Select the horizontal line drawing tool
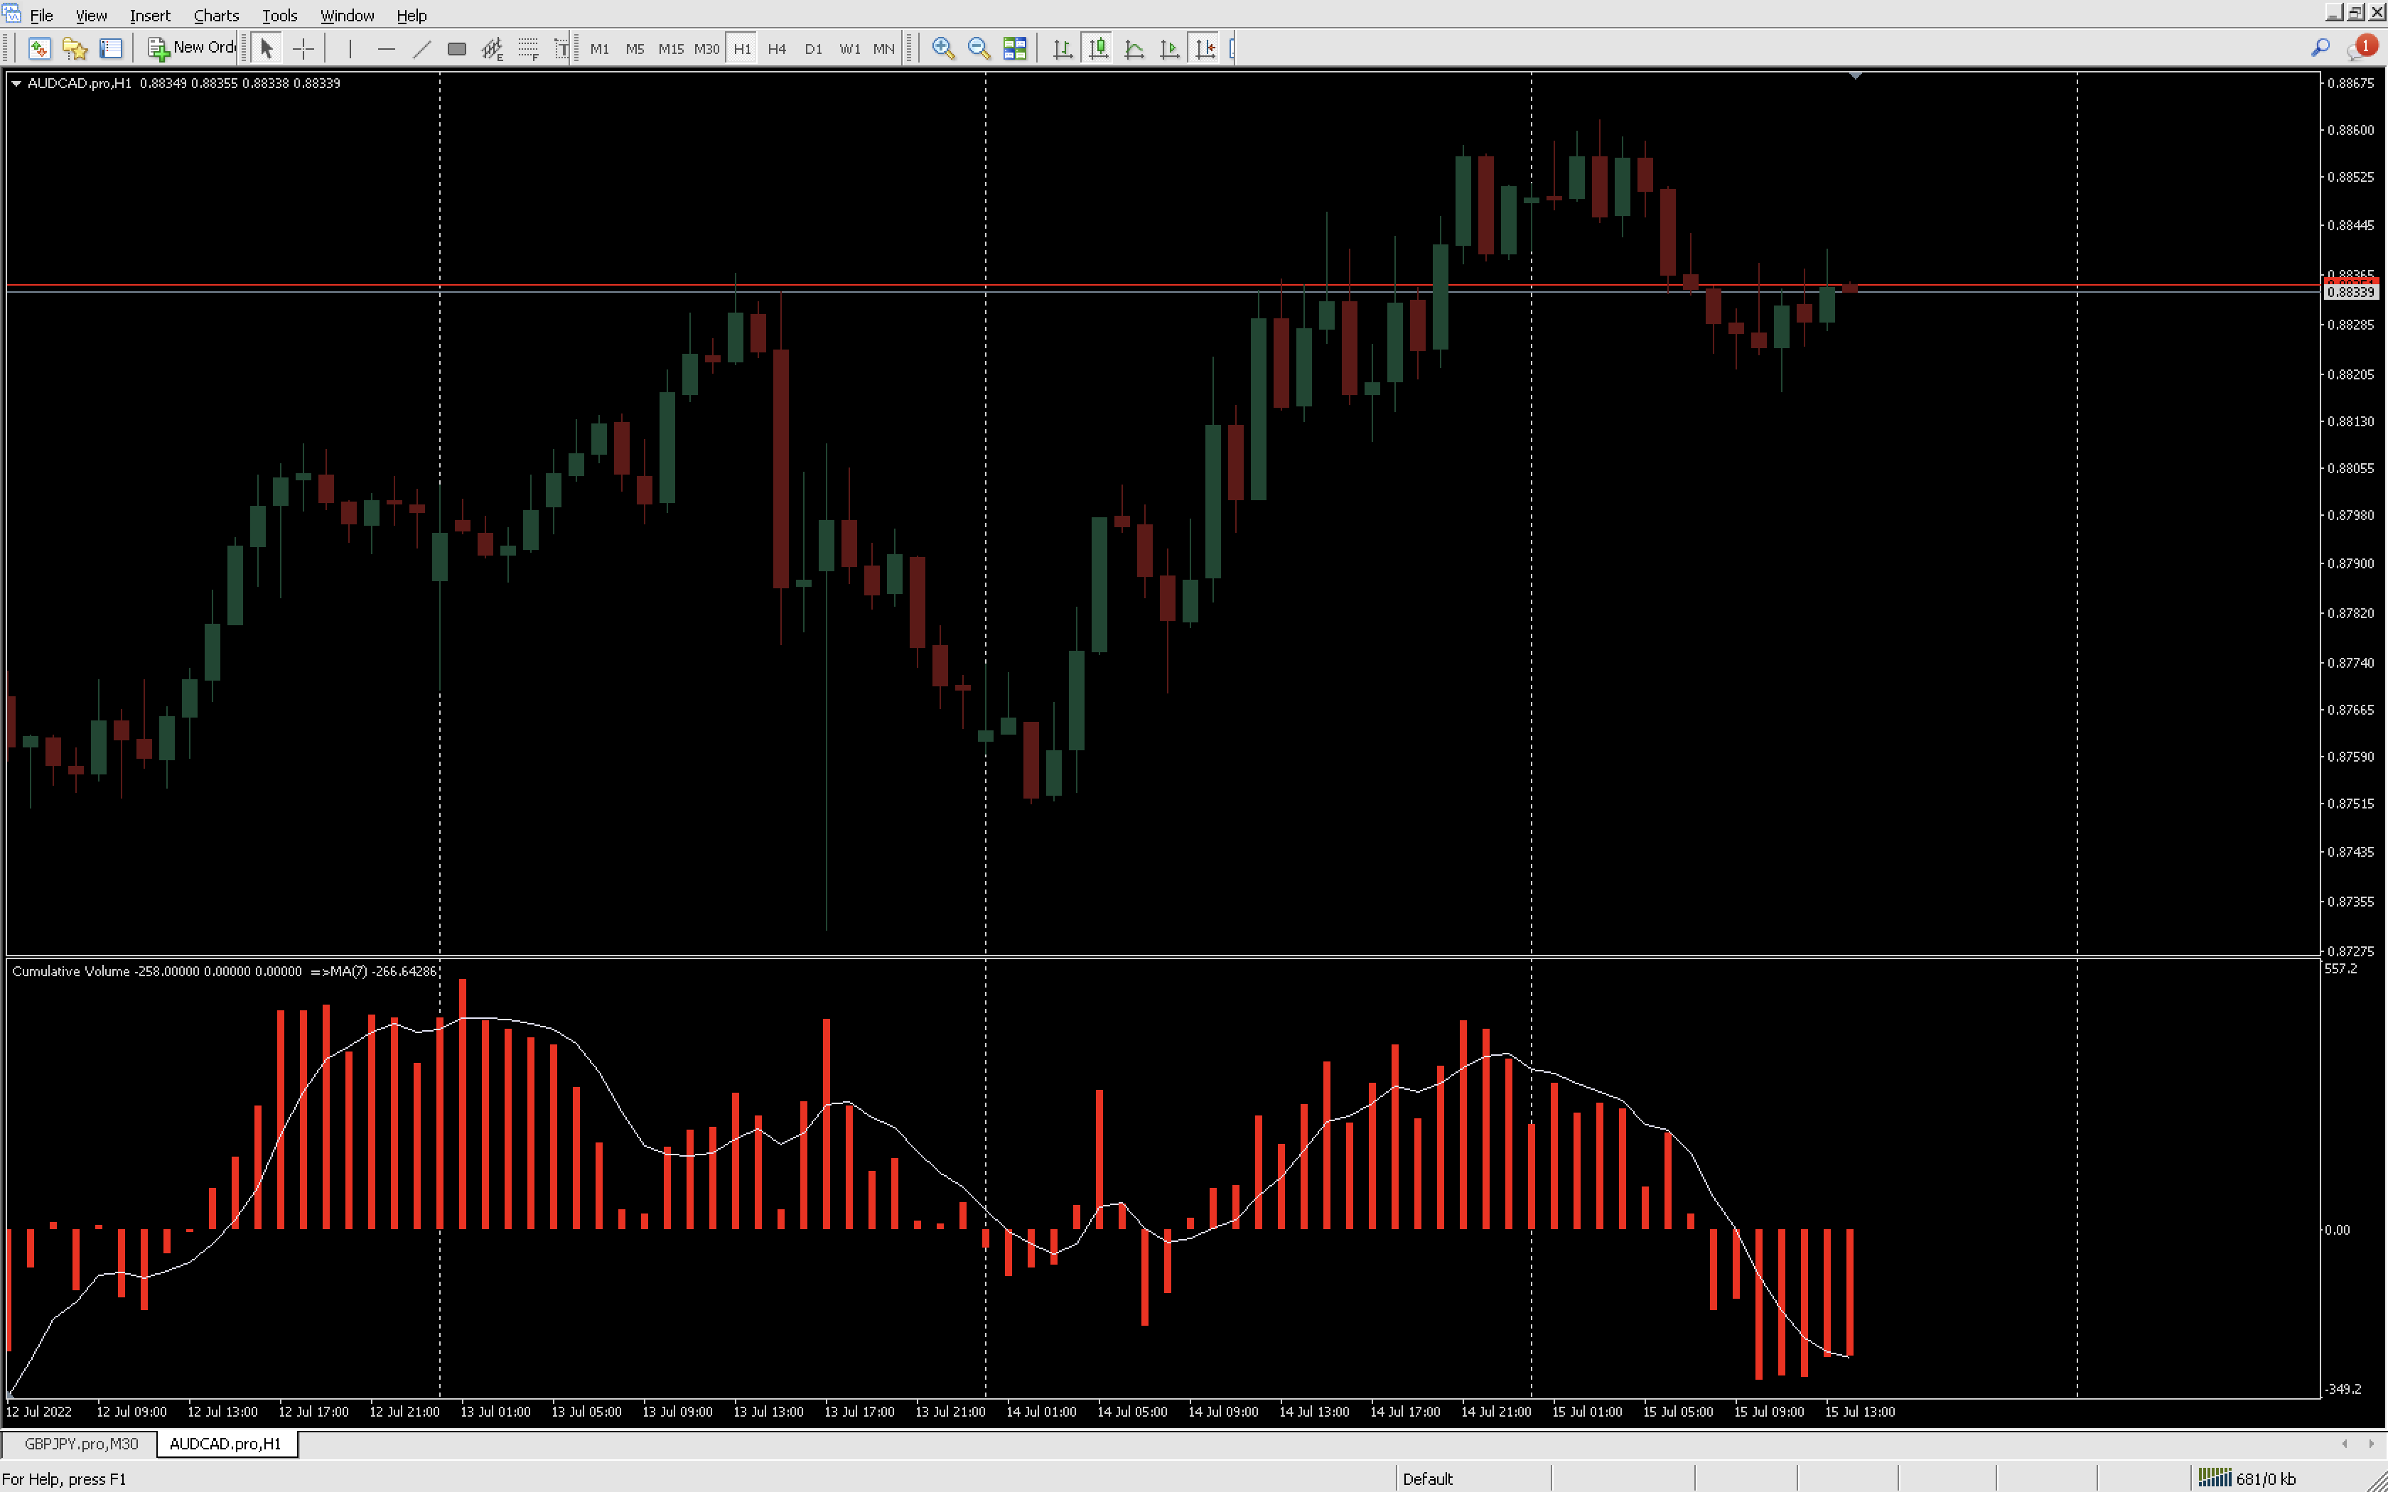 pos(386,48)
